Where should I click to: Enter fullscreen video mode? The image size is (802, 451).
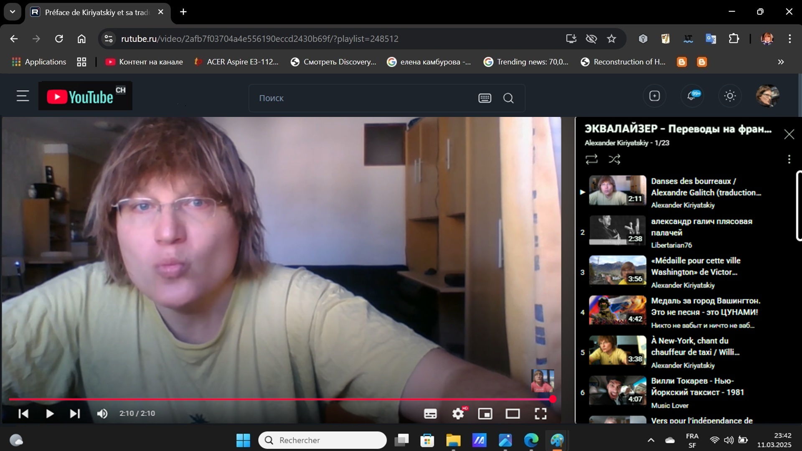(x=541, y=413)
